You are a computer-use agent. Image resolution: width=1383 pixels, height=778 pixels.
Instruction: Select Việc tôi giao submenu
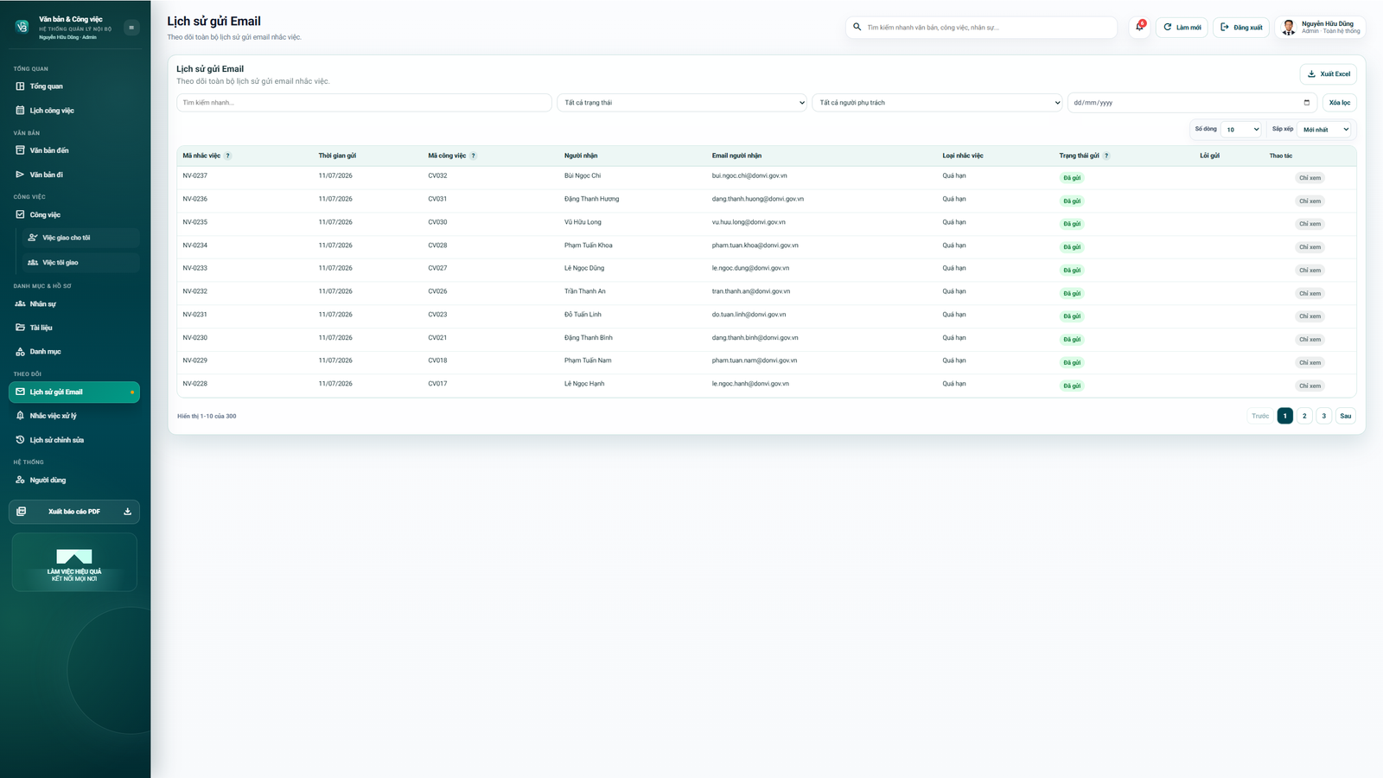[81, 262]
